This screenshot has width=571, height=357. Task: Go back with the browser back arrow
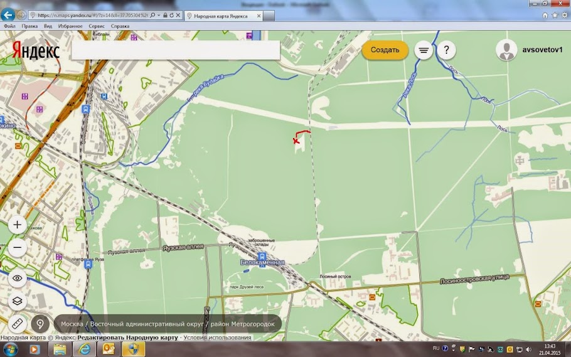[x=8, y=15]
